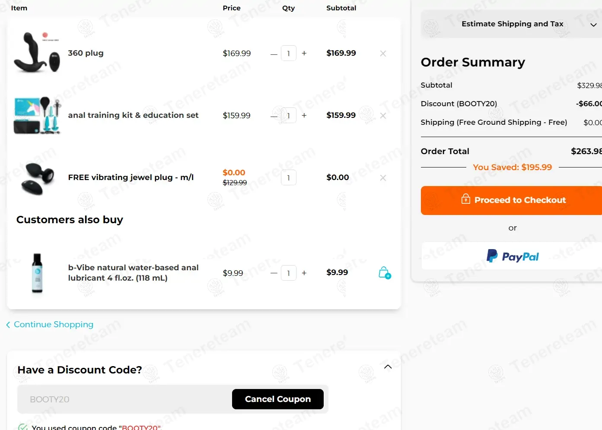Image resolution: width=602 pixels, height=430 pixels.
Task: Edit the 360 plug quantity field
Action: click(x=289, y=54)
